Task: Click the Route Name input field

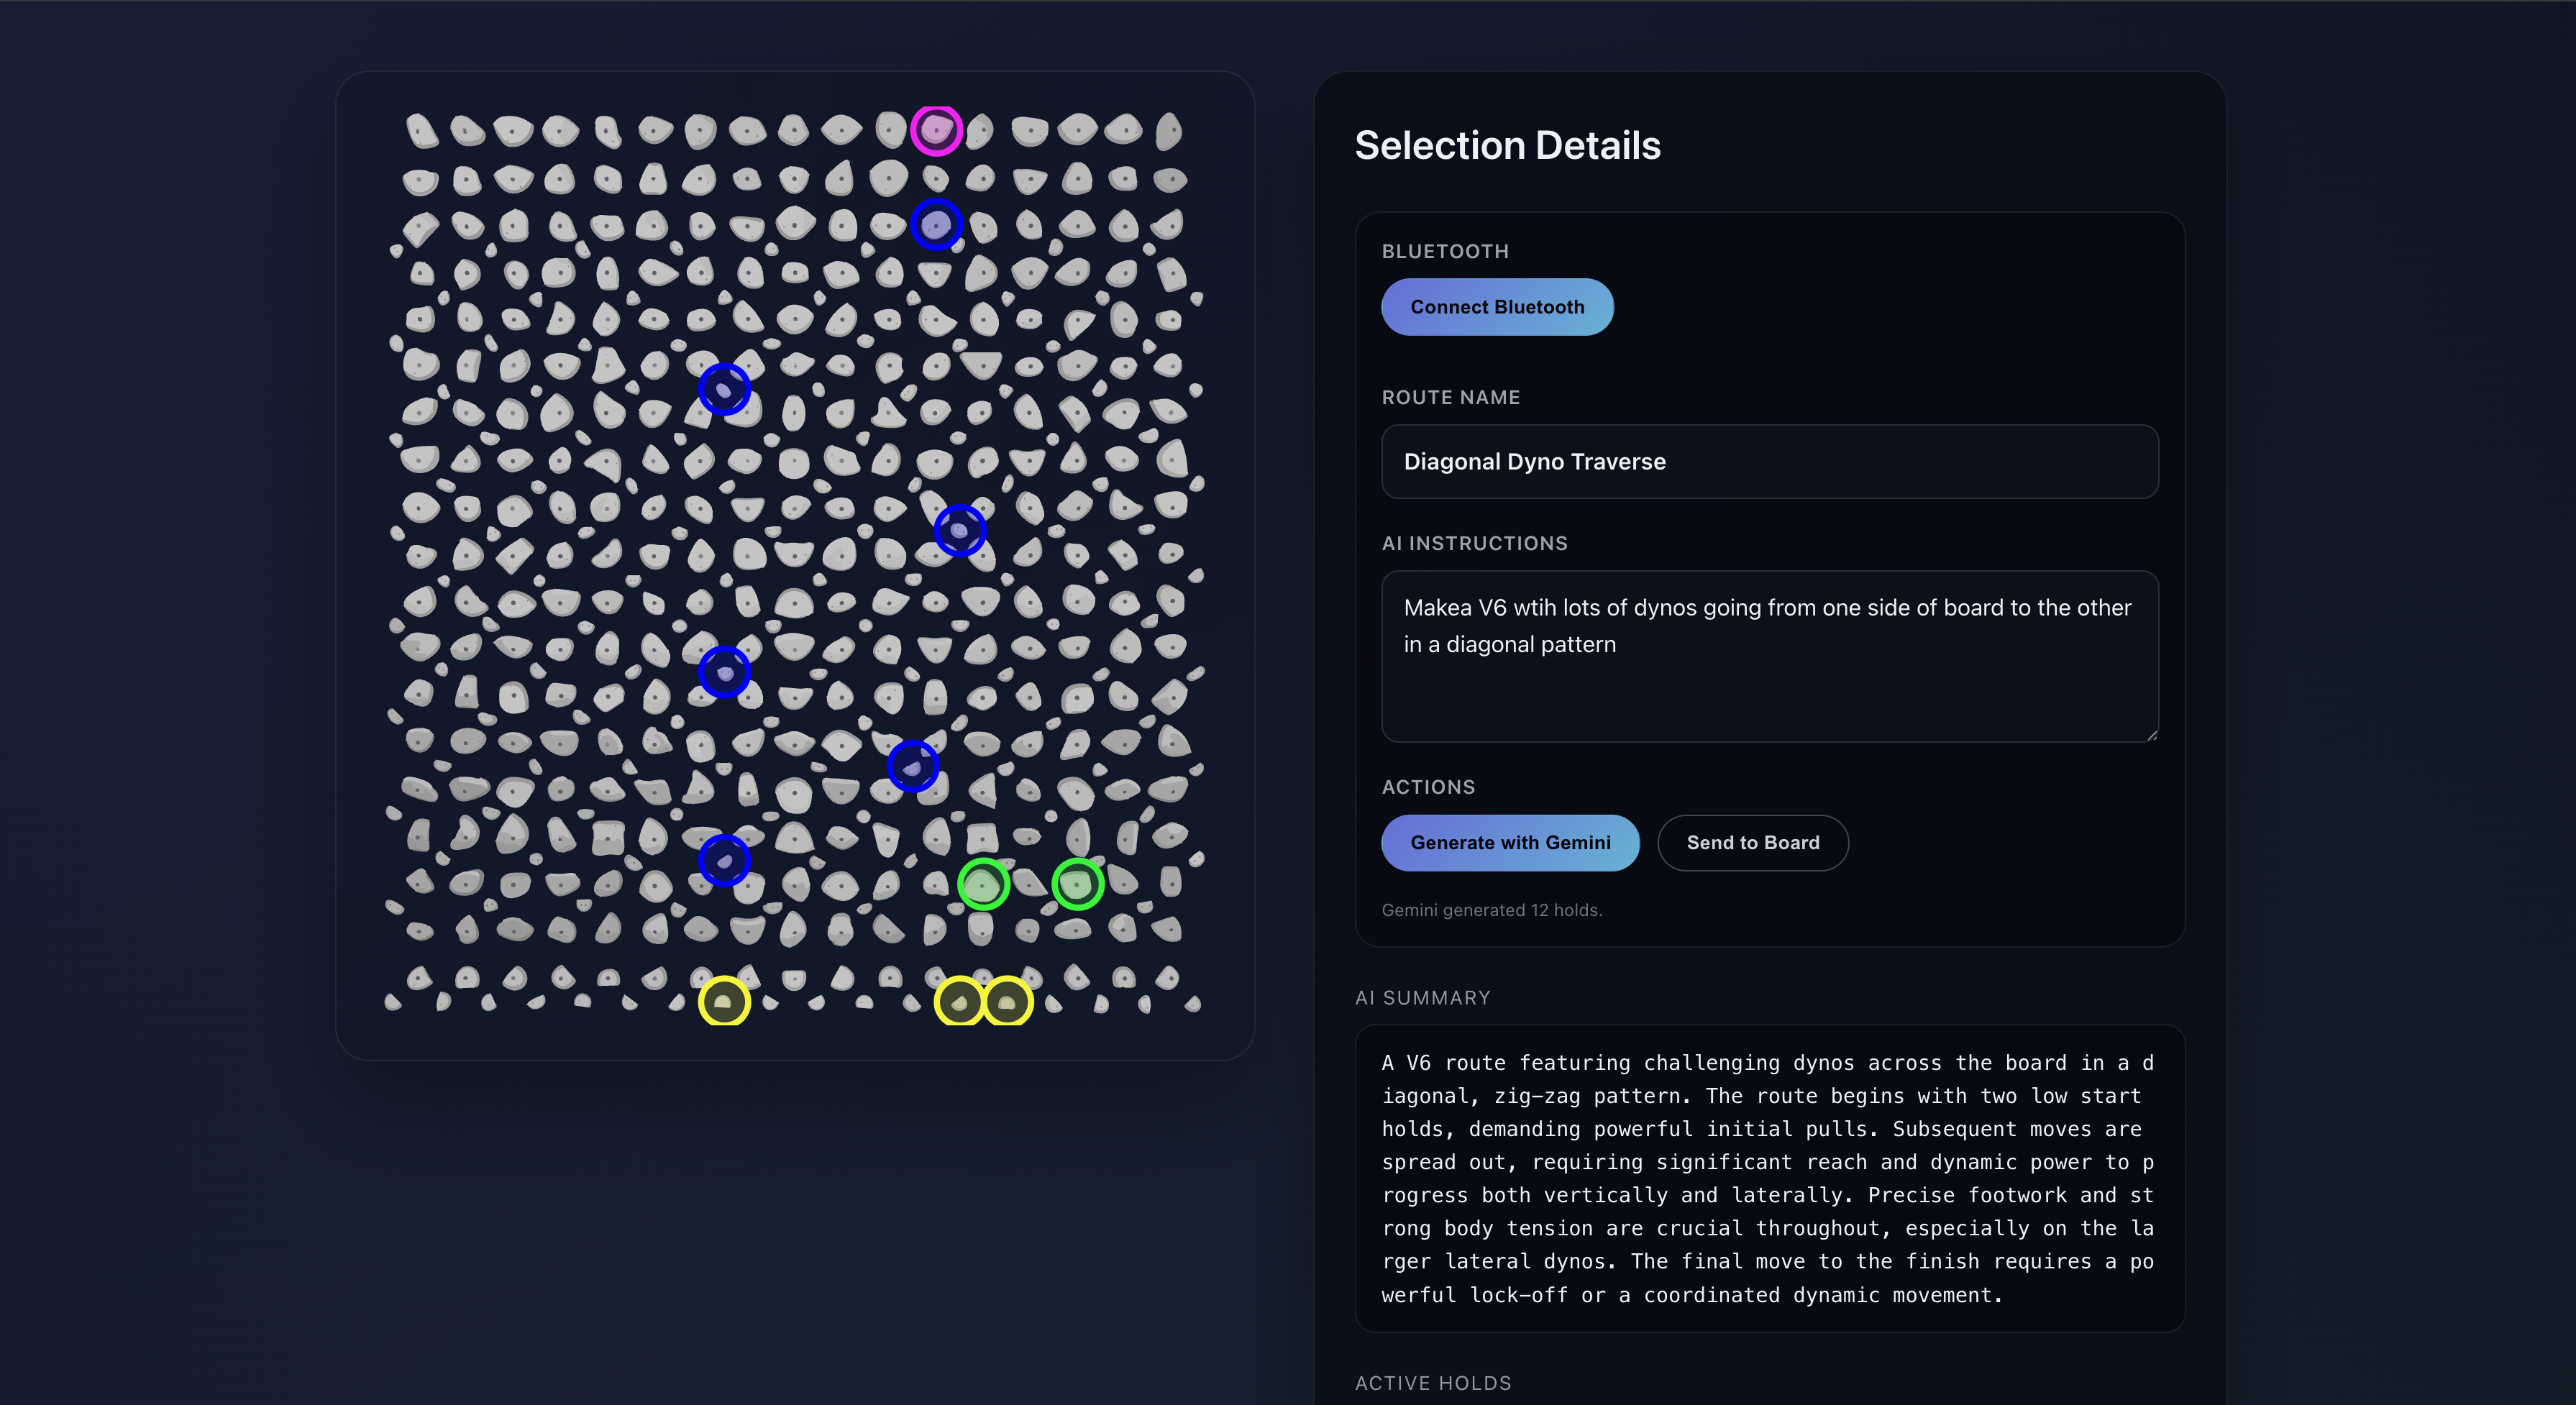Action: pos(1769,462)
